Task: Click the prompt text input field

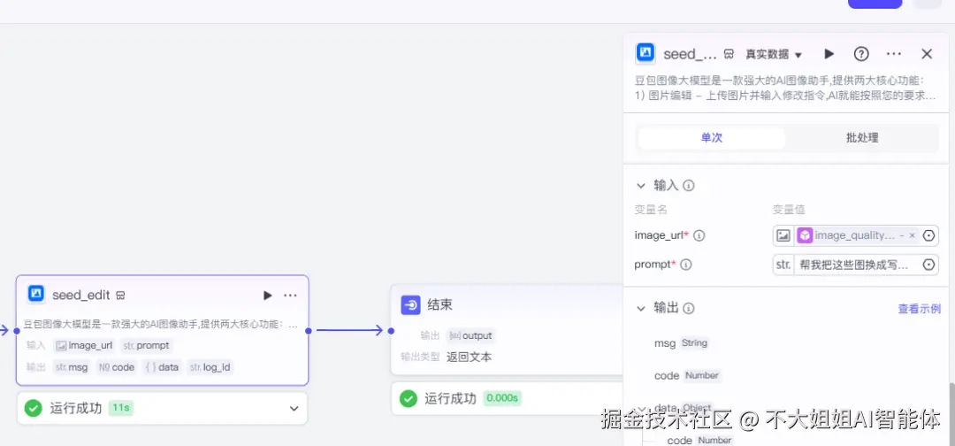Action: (858, 265)
